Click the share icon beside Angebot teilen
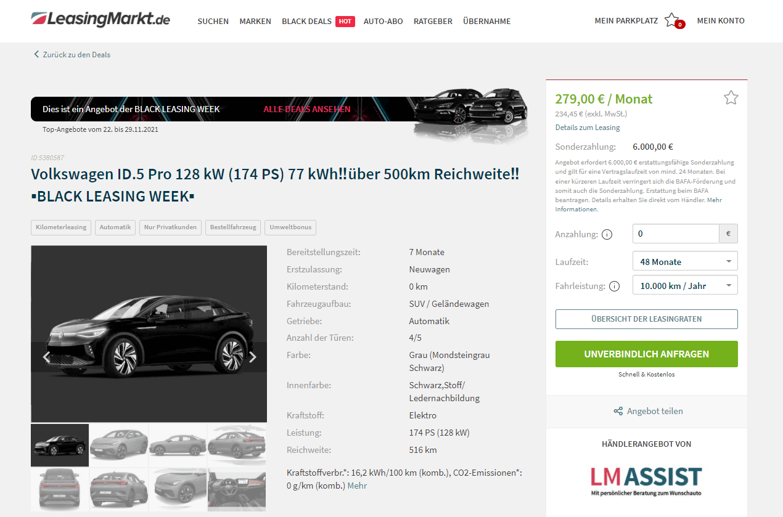Viewport: 783px width, 517px height. [x=618, y=411]
